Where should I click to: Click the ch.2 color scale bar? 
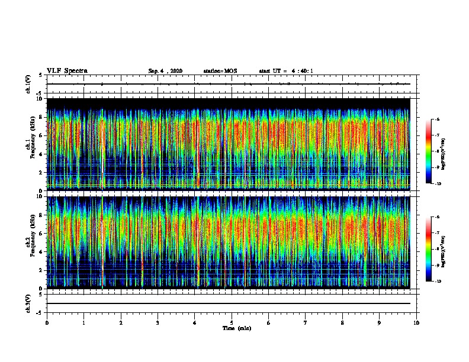pos(428,249)
